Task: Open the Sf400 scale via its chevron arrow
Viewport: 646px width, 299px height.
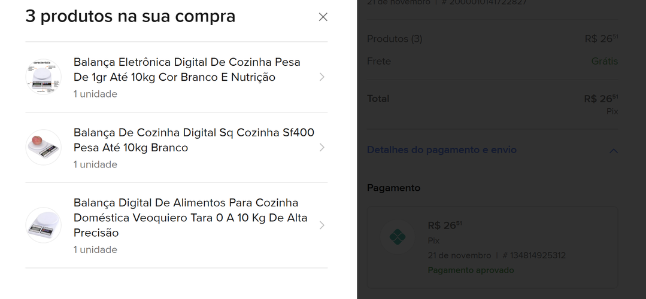Action: (x=322, y=147)
